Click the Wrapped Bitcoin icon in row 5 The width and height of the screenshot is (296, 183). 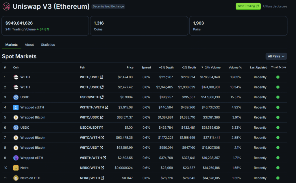[x=16, y=117]
